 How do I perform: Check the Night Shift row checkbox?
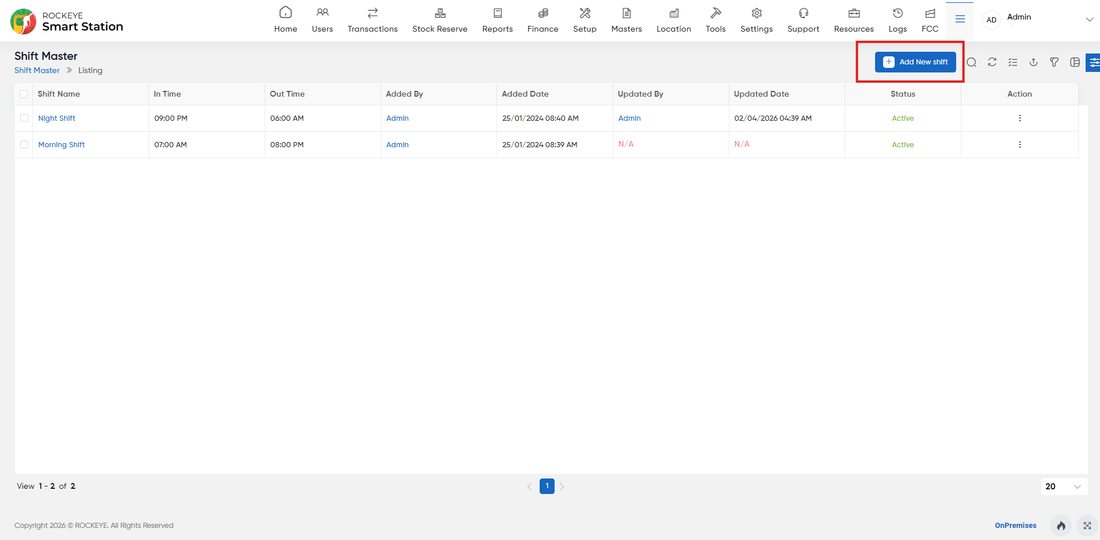pos(24,118)
